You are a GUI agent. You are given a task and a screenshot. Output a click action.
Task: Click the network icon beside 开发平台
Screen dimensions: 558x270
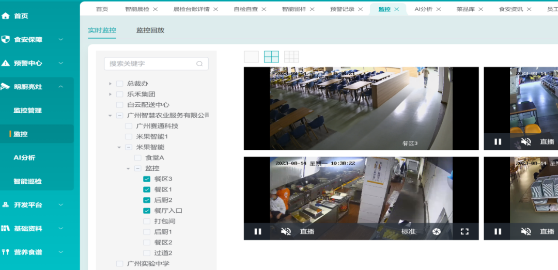5,205
